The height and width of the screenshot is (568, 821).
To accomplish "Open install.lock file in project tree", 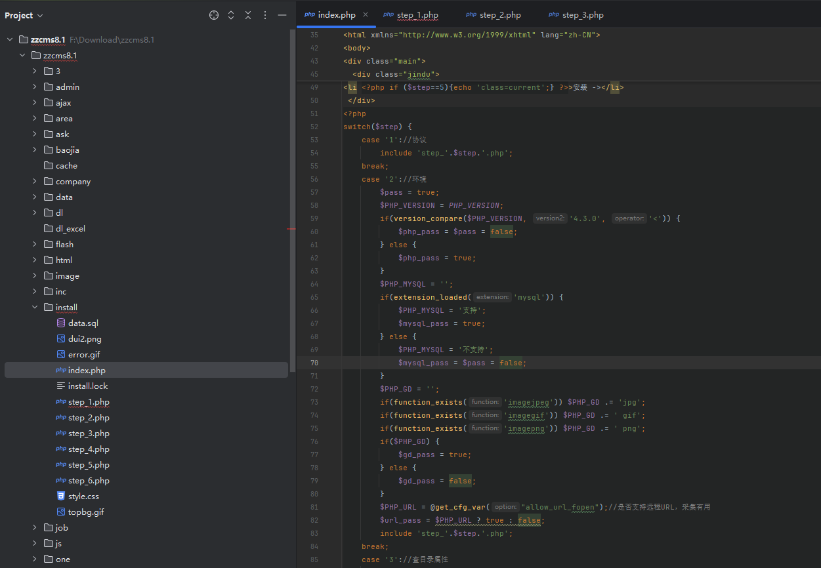I will point(87,386).
